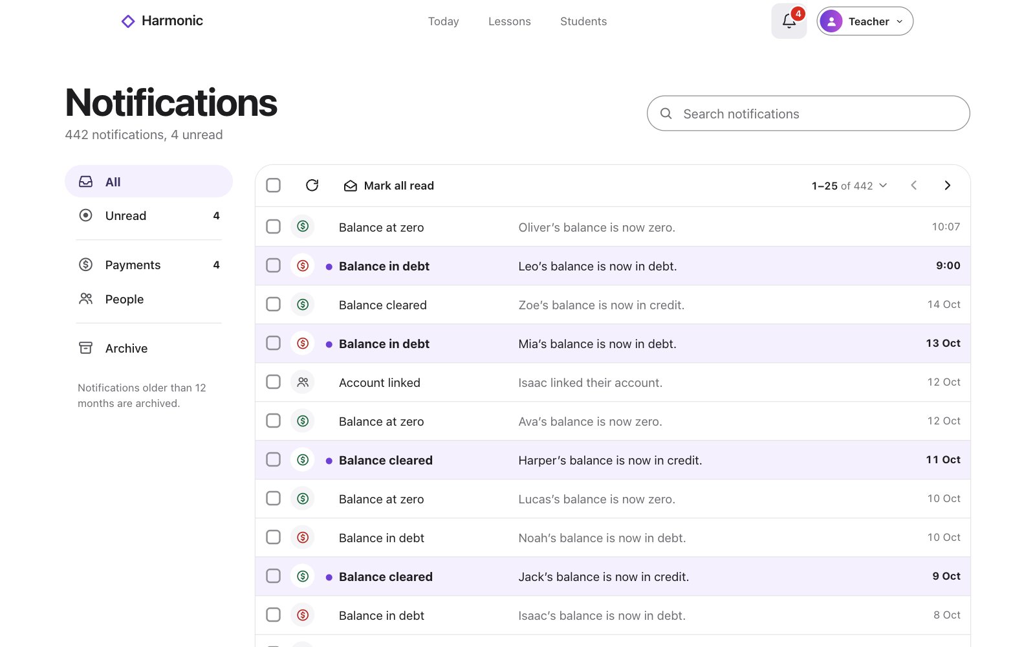Click the purple teacher avatar icon
1035x647 pixels.
(x=831, y=21)
